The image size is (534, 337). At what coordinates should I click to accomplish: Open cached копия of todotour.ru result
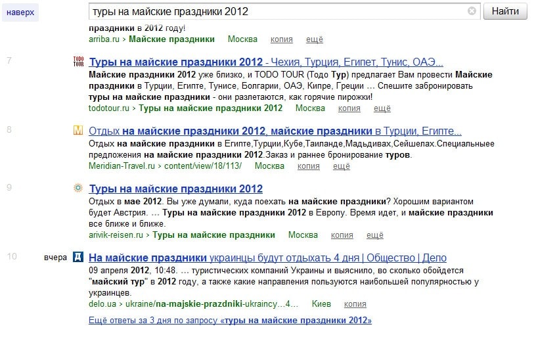[x=349, y=108]
